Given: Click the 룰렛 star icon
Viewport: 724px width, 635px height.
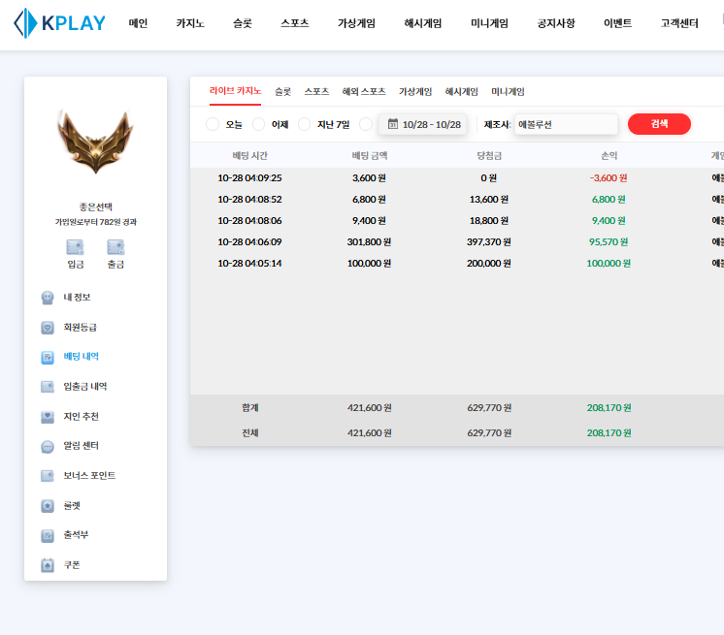Looking at the screenshot, I should (x=48, y=506).
